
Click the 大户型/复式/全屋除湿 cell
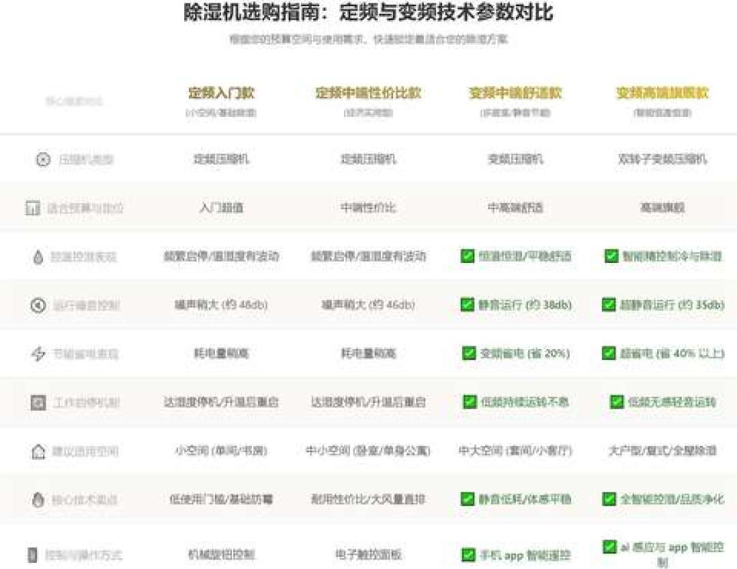(662, 451)
